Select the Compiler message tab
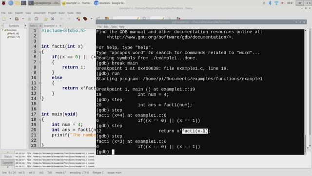Viewport: 312px width, 176px height. click(8, 163)
